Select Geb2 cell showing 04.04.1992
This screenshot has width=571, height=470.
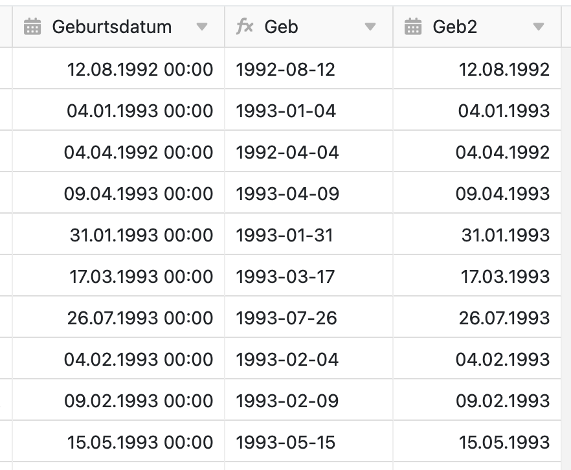502,152
